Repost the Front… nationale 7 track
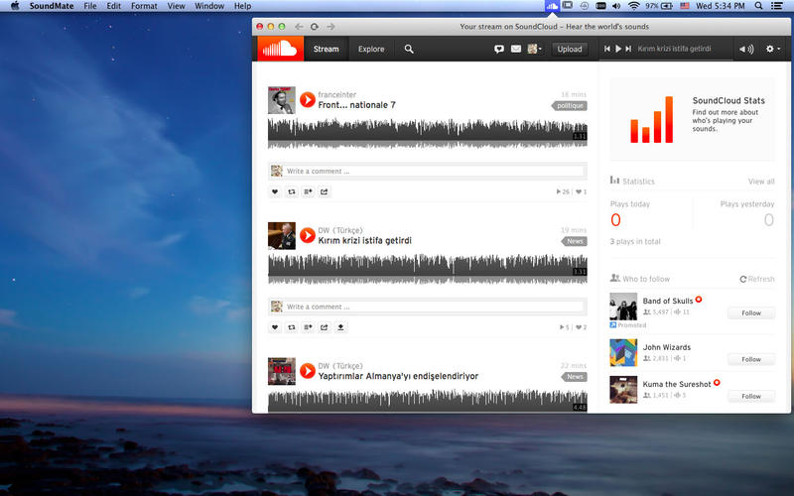The height and width of the screenshot is (496, 794). tap(292, 191)
